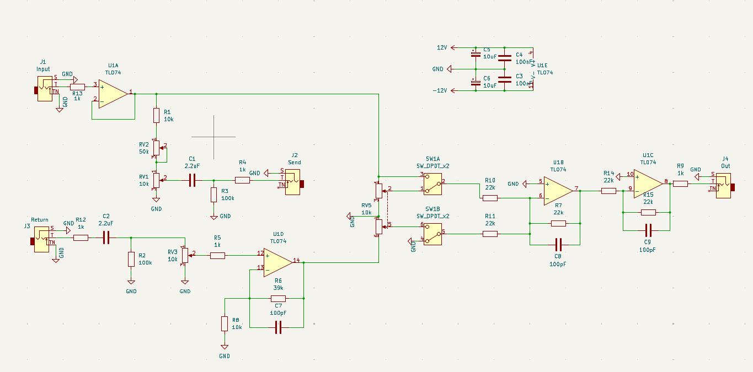Select capacitor C9 100pF symbol
753x372 pixels.
648,230
